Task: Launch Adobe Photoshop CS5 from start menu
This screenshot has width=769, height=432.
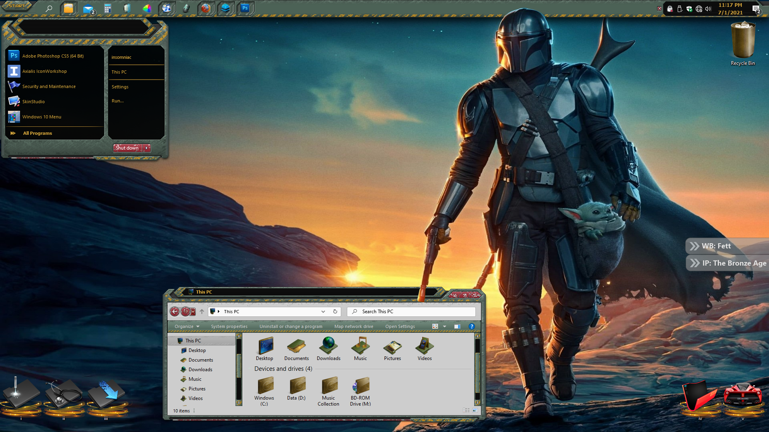Action: point(54,56)
